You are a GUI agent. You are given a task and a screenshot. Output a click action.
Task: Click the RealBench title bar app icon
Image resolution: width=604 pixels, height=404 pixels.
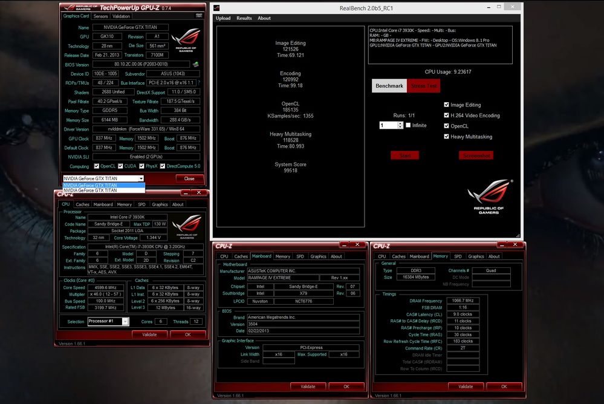(216, 8)
